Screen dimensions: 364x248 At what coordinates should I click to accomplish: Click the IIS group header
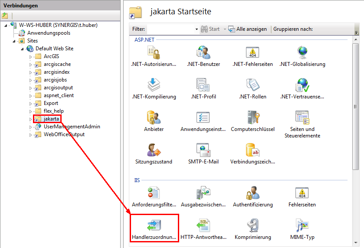pos(137,180)
